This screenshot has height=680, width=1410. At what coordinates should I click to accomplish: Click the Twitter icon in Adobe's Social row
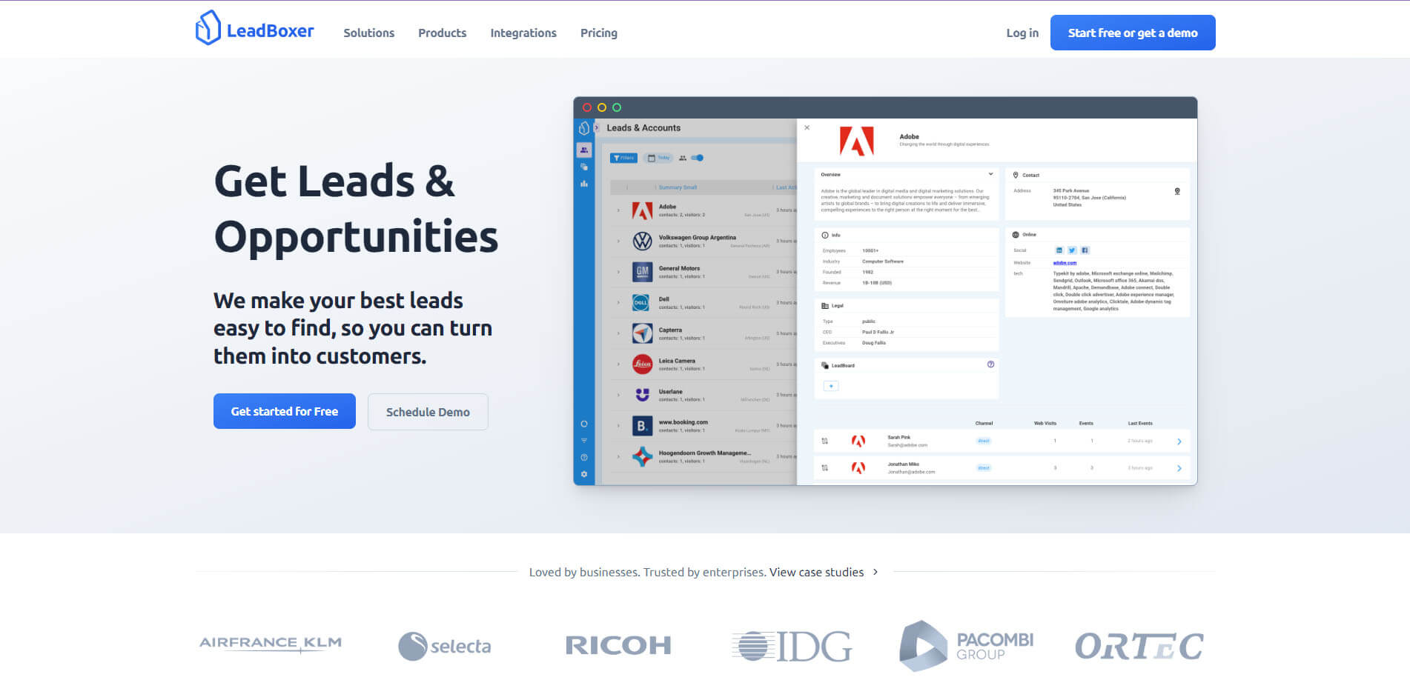click(1072, 250)
